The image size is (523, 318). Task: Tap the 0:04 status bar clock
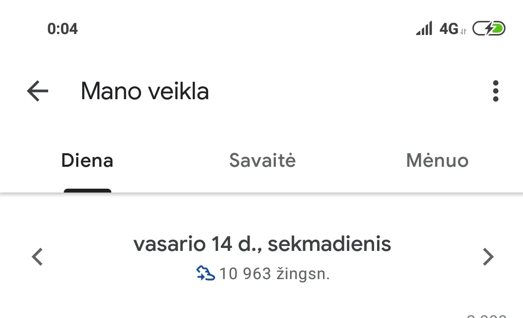click(x=62, y=29)
